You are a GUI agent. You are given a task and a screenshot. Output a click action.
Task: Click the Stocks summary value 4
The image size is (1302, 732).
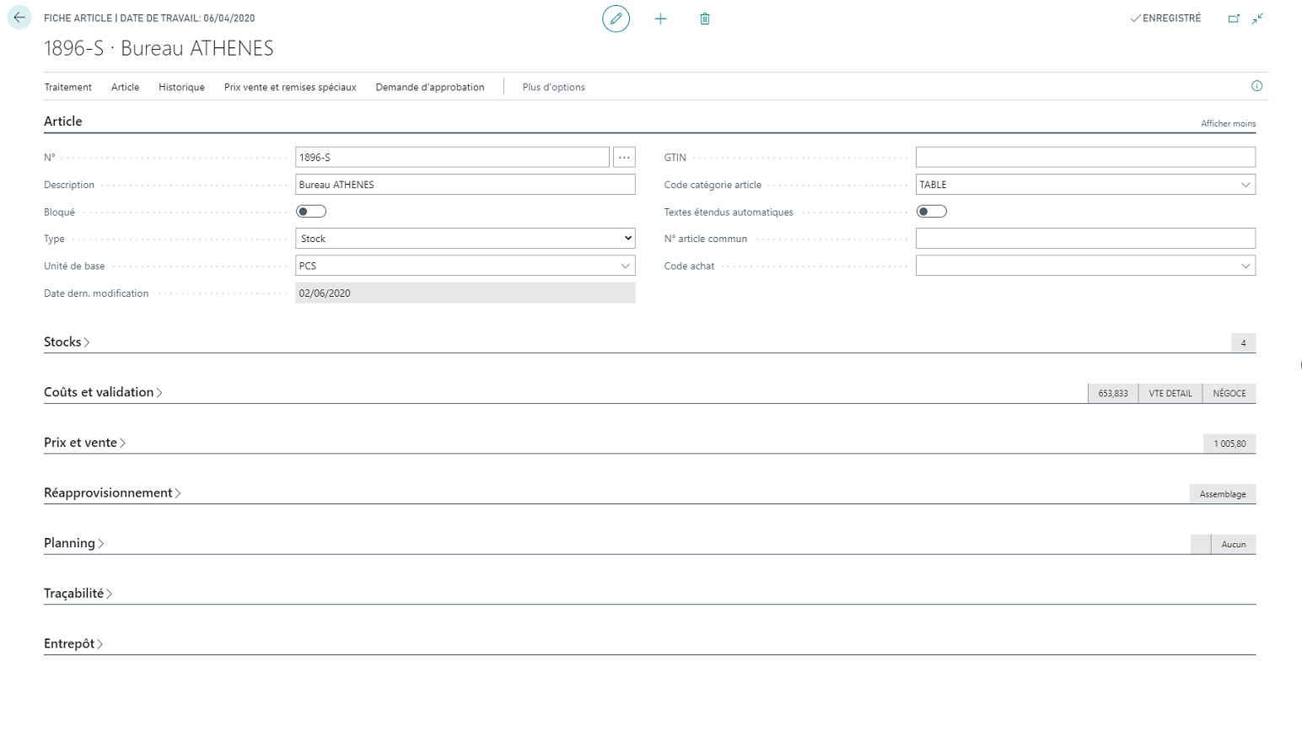coord(1243,342)
